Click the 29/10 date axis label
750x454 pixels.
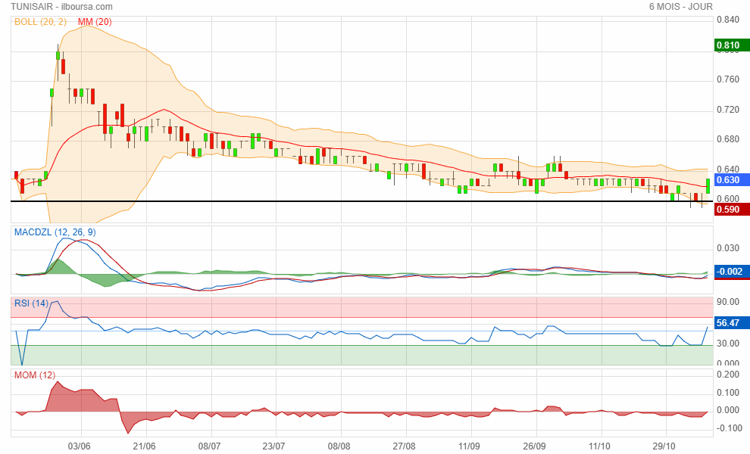pyautogui.click(x=664, y=446)
